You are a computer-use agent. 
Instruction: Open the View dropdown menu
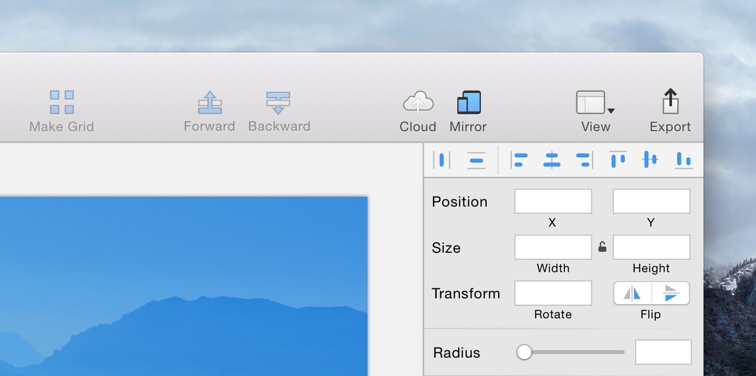[x=595, y=102]
